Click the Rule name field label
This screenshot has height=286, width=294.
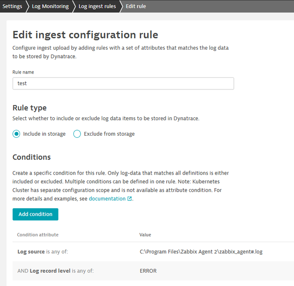(x=23, y=72)
